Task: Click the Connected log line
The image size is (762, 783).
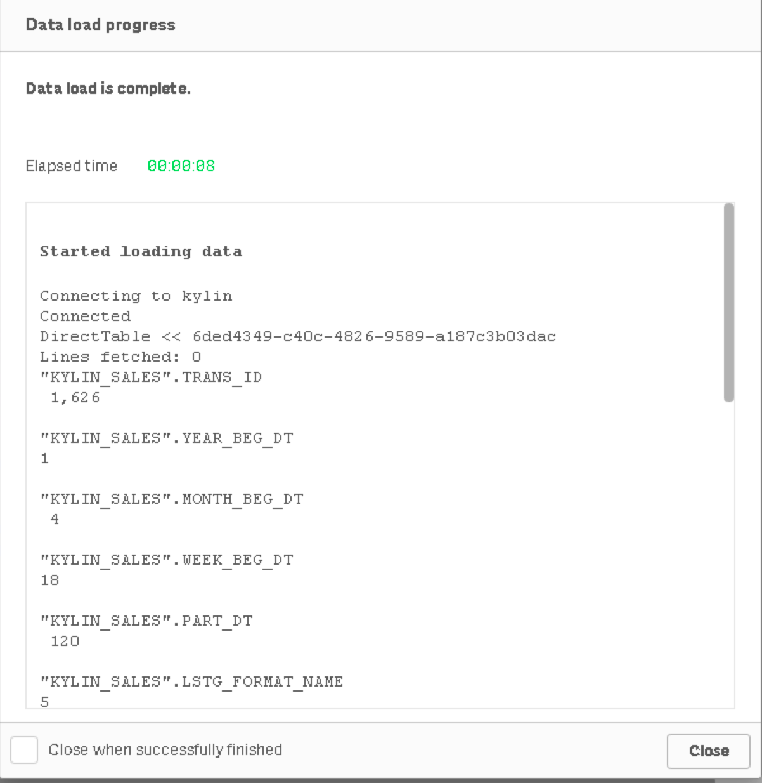Action: 85,316
